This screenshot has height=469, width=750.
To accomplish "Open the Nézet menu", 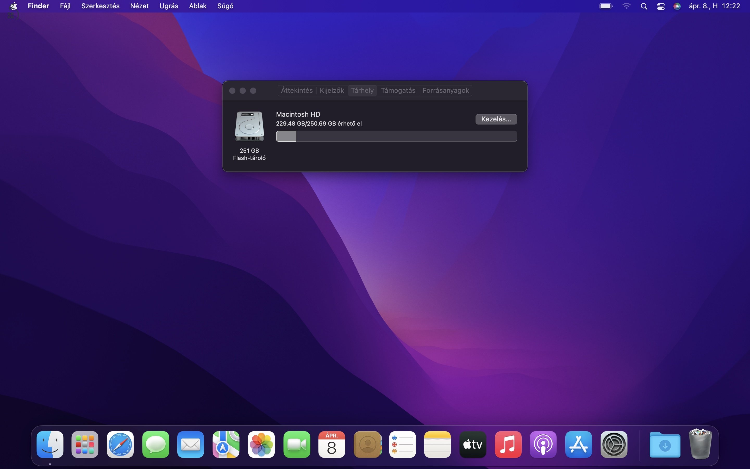I will (140, 6).
